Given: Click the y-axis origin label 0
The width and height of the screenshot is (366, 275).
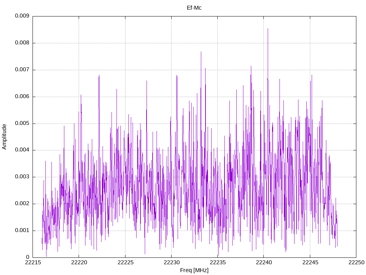Looking at the screenshot, I should point(28,257).
